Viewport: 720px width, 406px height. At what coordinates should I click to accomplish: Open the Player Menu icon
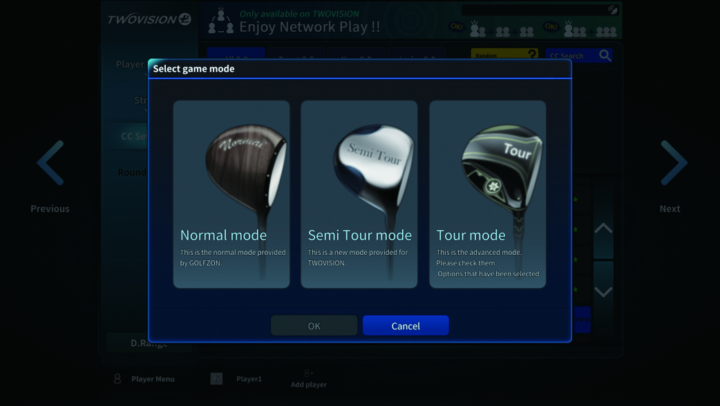(117, 378)
